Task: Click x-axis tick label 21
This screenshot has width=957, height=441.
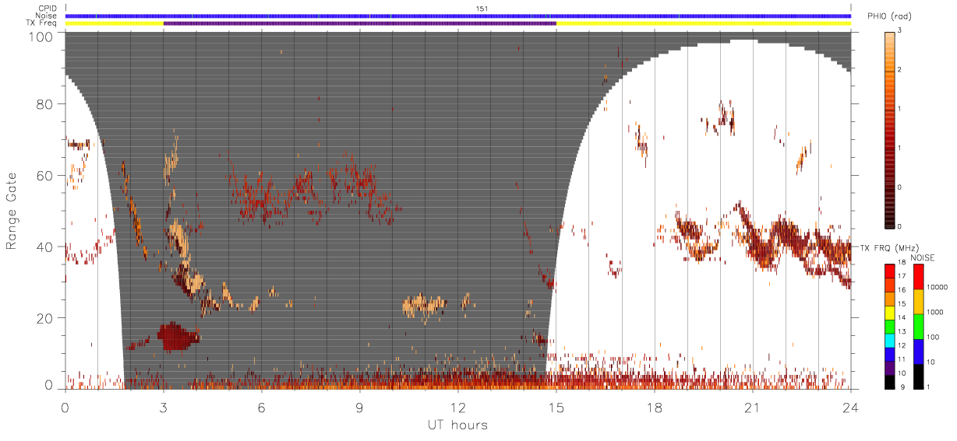Action: [x=753, y=407]
